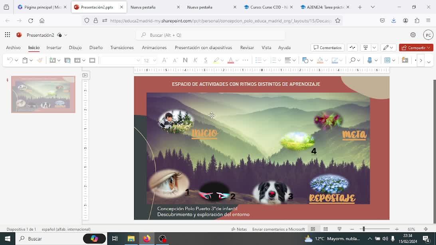Click the Format Painter brush icon
Image resolution: width=436 pixels, height=245 pixels.
(40, 60)
